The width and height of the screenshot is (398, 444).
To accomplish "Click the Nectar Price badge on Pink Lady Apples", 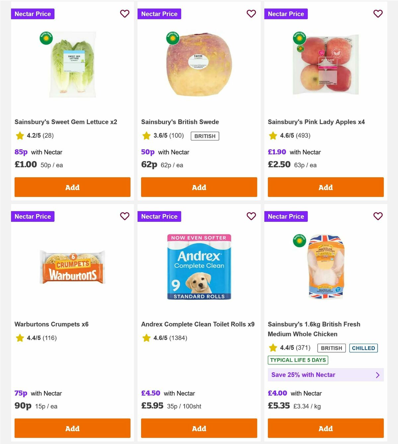I will pyautogui.click(x=286, y=14).
